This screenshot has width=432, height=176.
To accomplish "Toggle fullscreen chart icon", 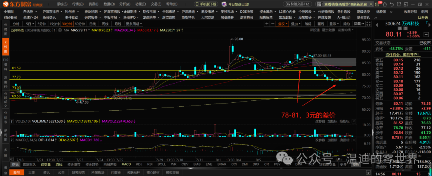I will click(x=368, y=24).
